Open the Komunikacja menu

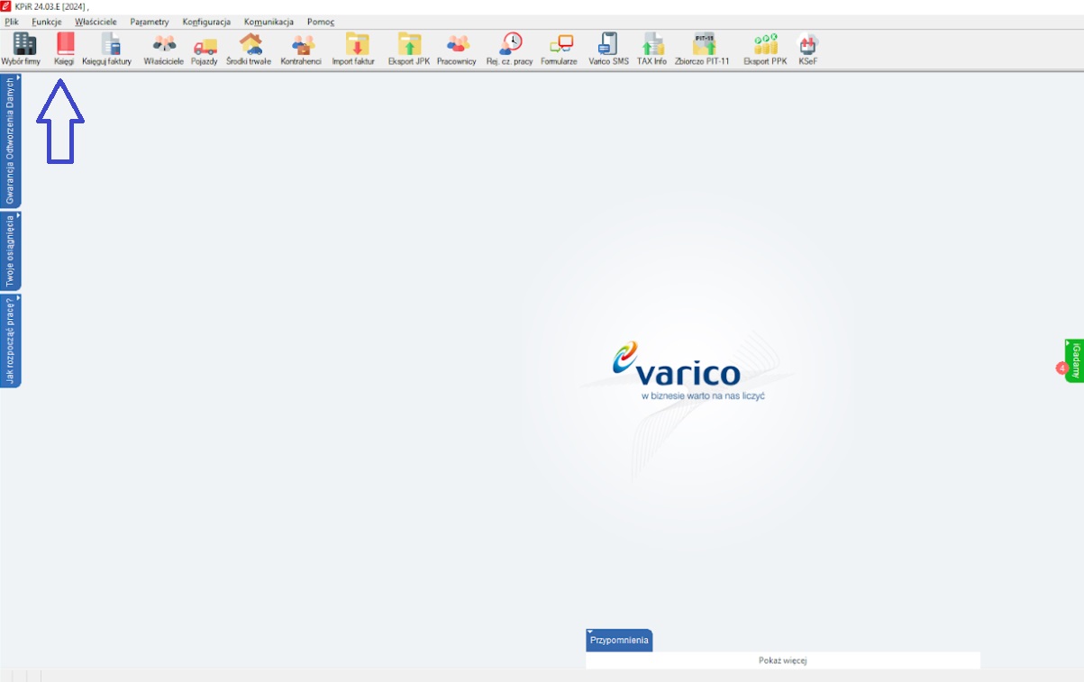(x=269, y=22)
